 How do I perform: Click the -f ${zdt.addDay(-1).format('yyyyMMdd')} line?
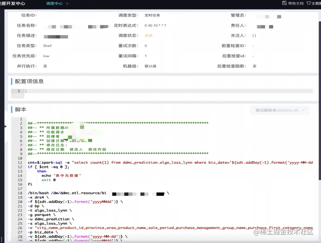(75, 202)
